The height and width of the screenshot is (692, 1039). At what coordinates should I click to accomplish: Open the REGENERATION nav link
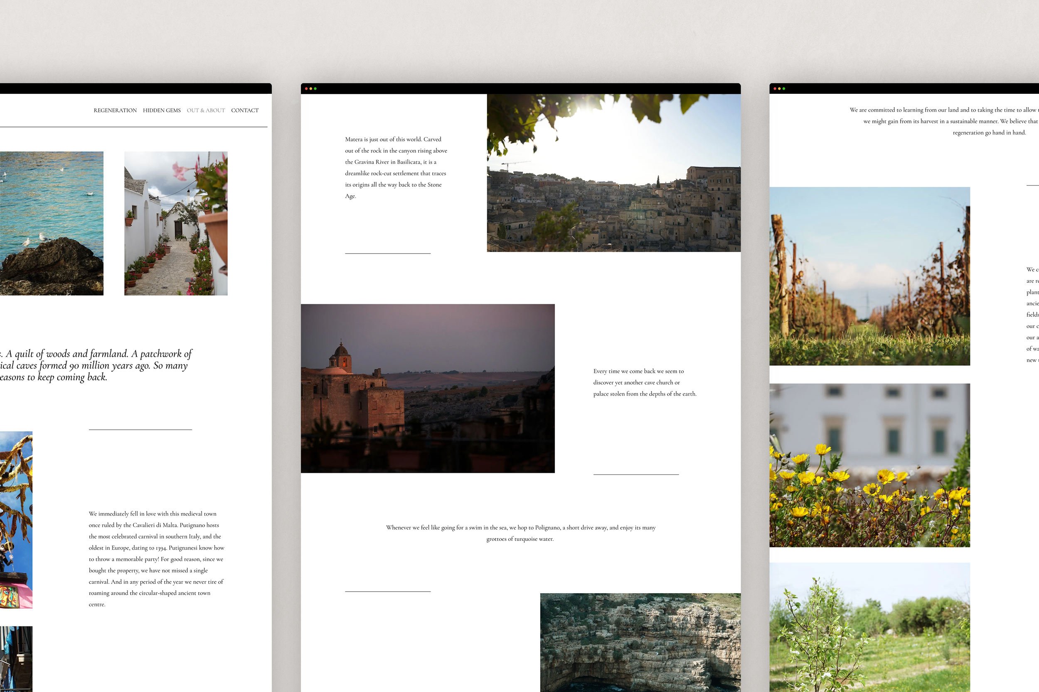tap(115, 110)
